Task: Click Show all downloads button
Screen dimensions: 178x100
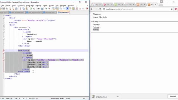Action: (172, 96)
